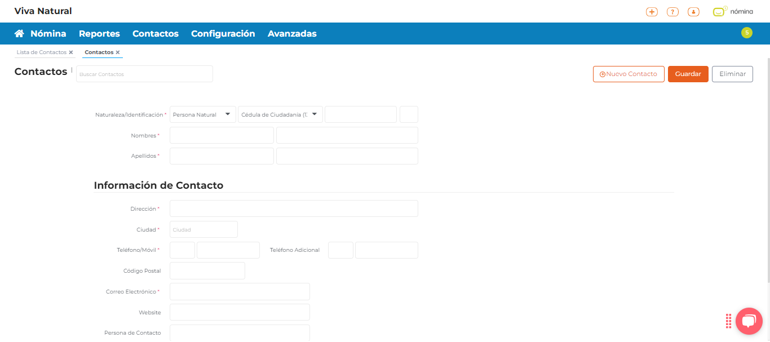Close the Lista de Contactos tab
The width and height of the screenshot is (770, 342).
[x=71, y=52]
